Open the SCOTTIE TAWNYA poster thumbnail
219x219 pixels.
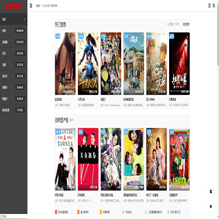click(65, 159)
